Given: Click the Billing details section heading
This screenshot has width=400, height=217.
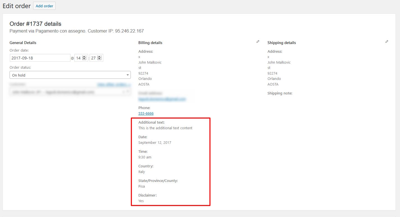Looking at the screenshot, I should 150,43.
